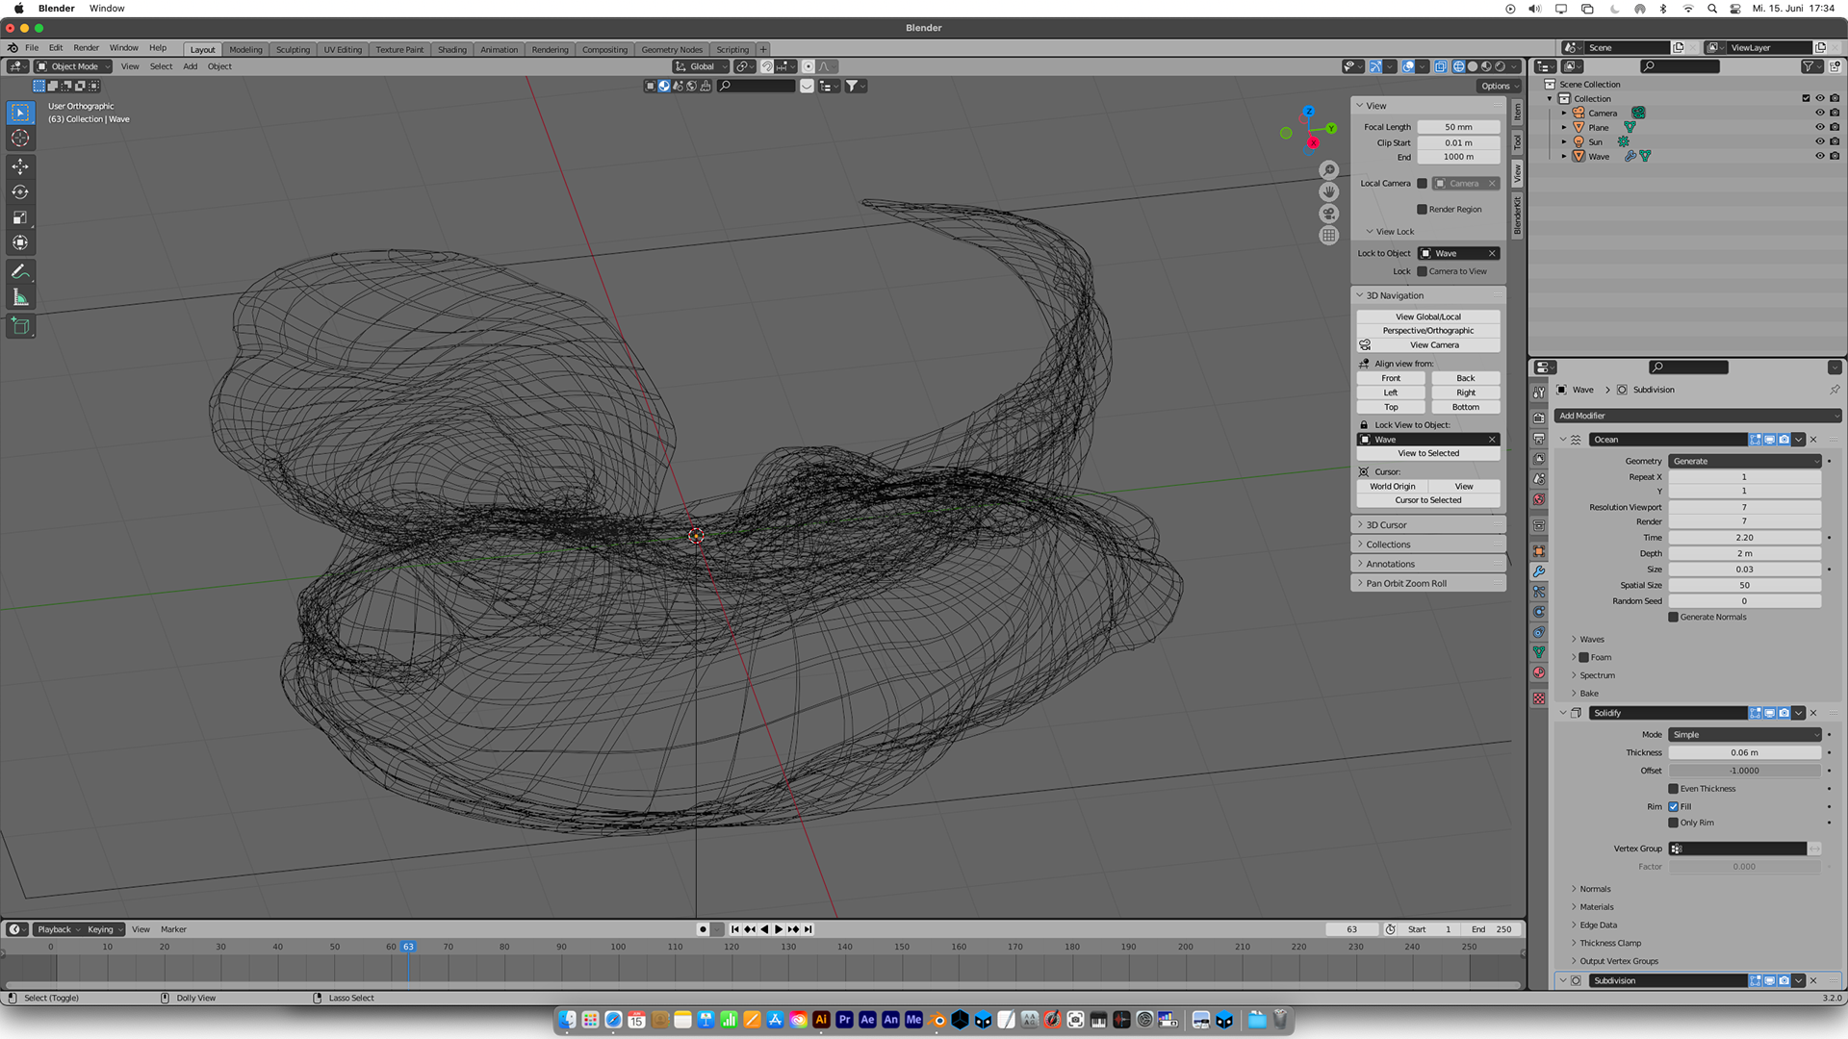This screenshot has height=1039, width=1848.
Task: Click the Ocean Time value slider
Action: 1743,538
